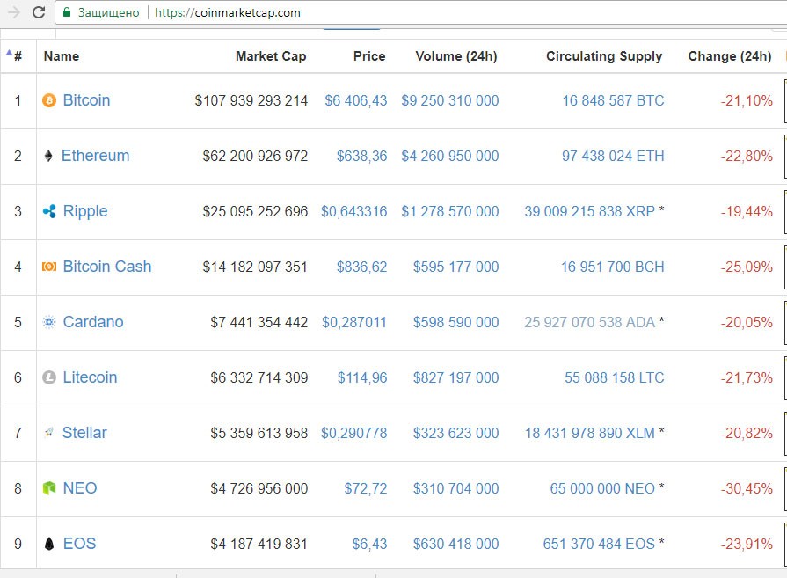
Task: Sort by Volume (24h) column header
Action: pyautogui.click(x=456, y=56)
